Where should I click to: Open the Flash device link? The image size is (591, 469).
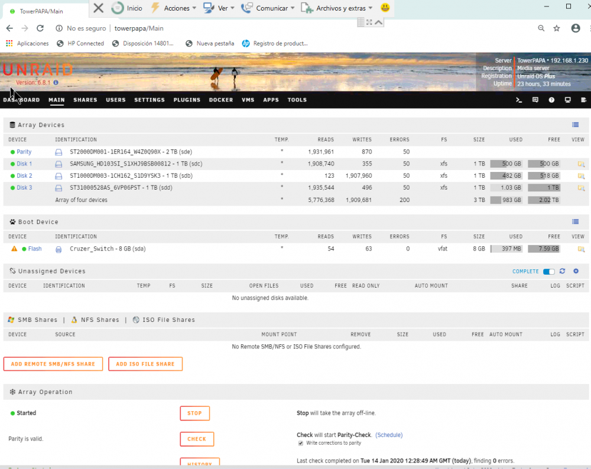click(x=35, y=249)
